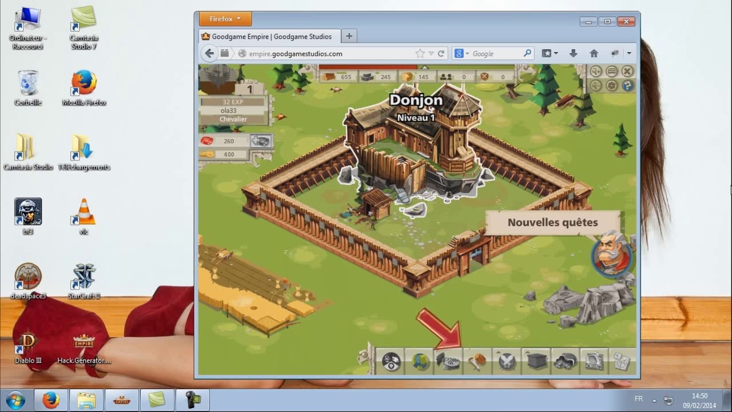
Task: Open the bookmarks menu dropdown
Action: (549, 53)
